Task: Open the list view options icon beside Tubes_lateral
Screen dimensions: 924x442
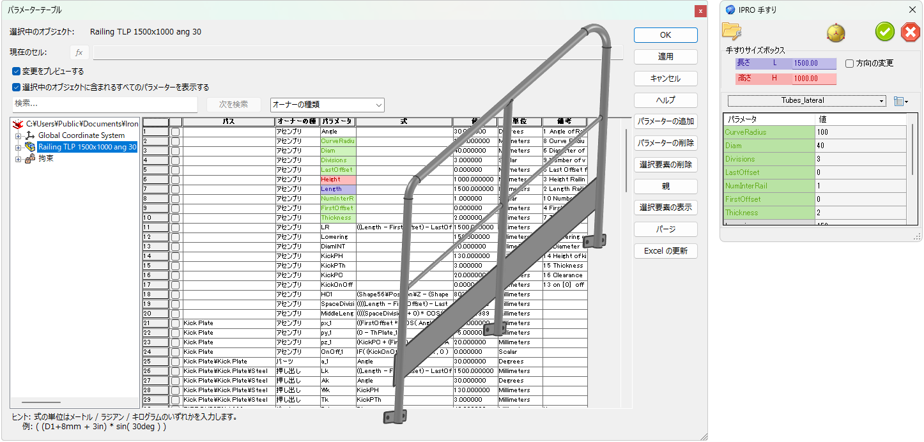Action: [900, 101]
